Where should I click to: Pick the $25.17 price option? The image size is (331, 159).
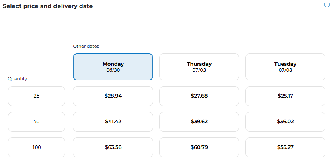(285, 96)
